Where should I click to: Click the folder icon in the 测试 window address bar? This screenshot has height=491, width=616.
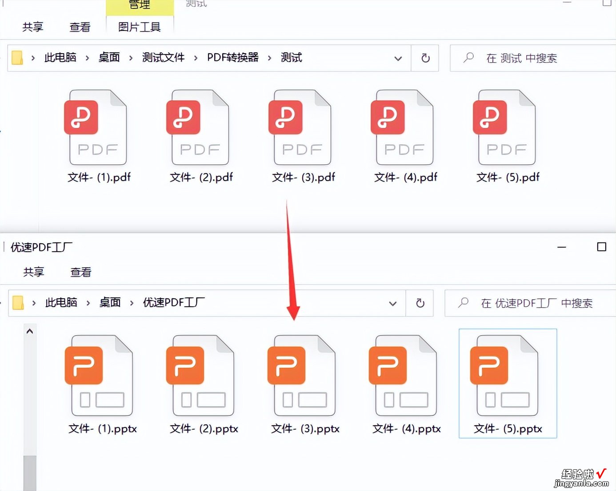17,58
